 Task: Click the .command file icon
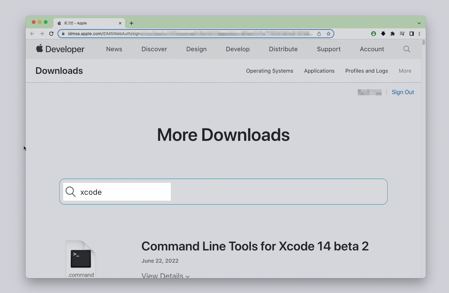(x=81, y=259)
